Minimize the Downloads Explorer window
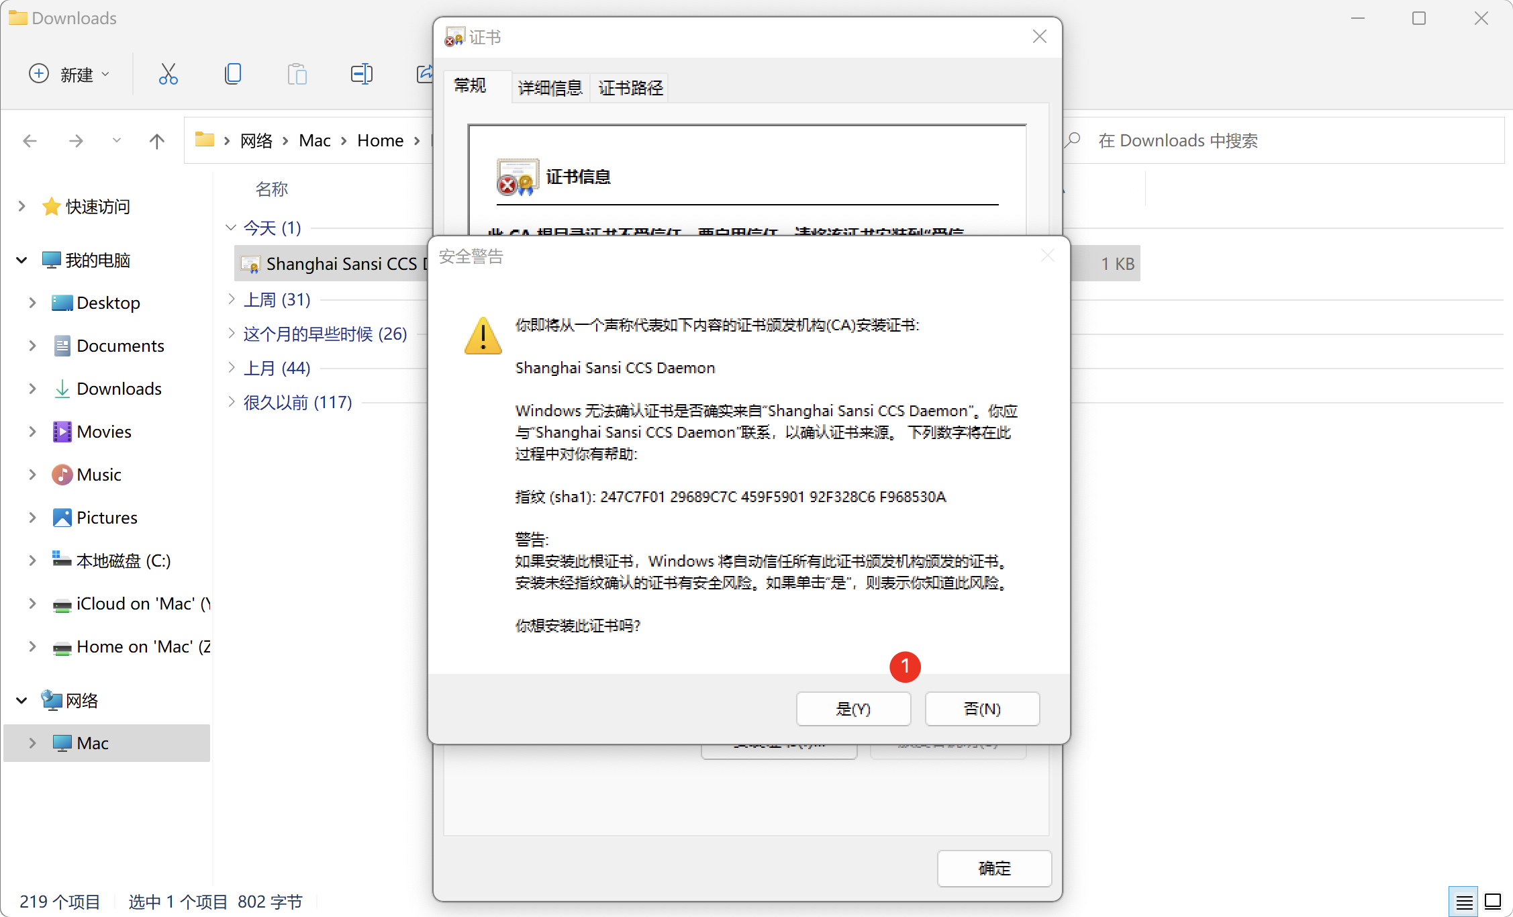1513x917 pixels. click(1358, 18)
